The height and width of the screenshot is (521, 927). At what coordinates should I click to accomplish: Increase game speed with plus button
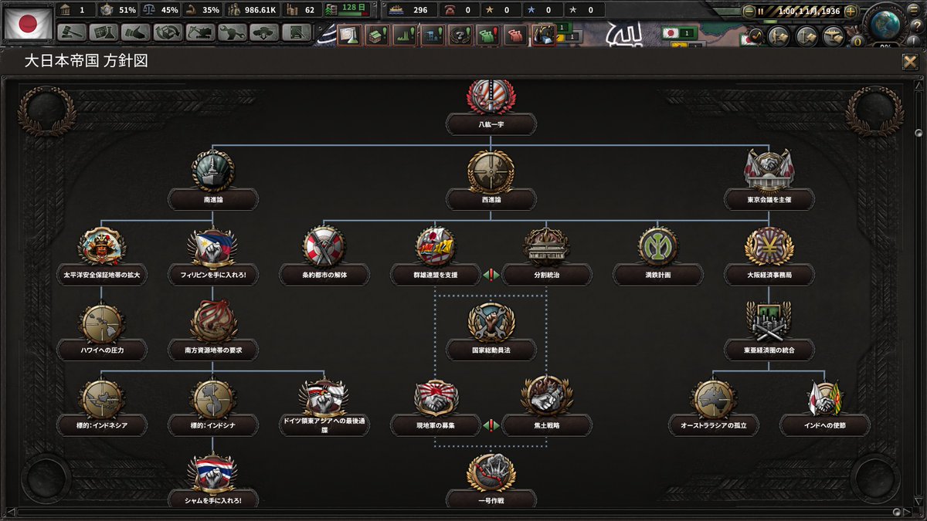click(x=851, y=11)
